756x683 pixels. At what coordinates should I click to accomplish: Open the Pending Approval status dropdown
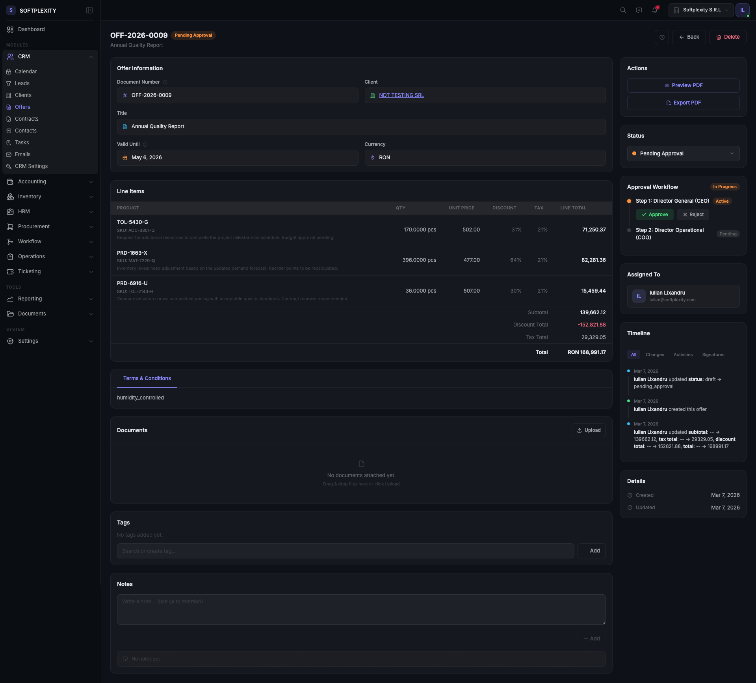click(683, 153)
